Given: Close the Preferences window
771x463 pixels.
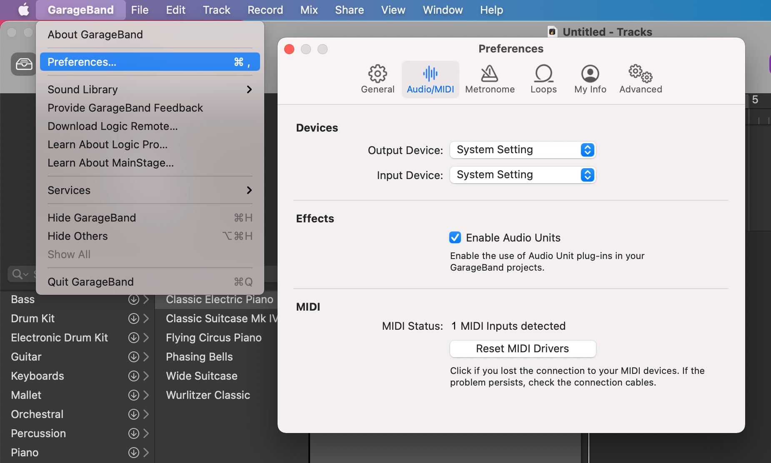Looking at the screenshot, I should (x=289, y=49).
